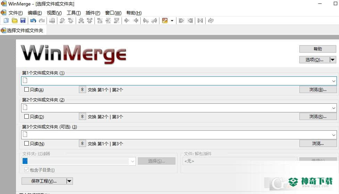The width and height of the screenshot is (339, 194).
Task: Click the All Left toolbar icon
Action: click(190, 21)
